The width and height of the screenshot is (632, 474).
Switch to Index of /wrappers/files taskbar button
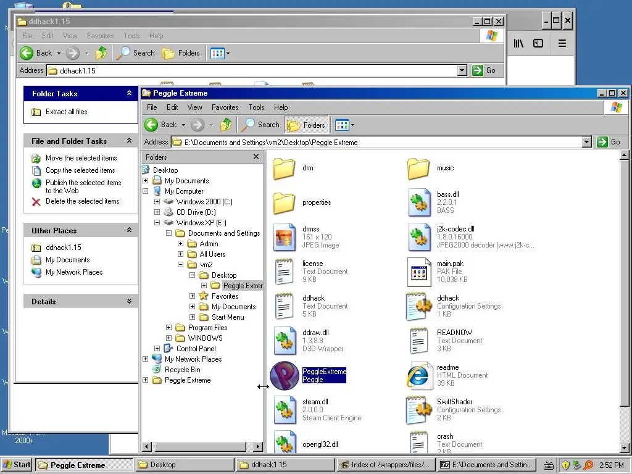point(385,465)
